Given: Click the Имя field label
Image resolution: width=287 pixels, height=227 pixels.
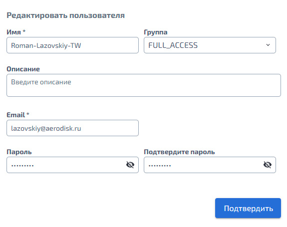Looking at the screenshot, I should click(16, 32).
